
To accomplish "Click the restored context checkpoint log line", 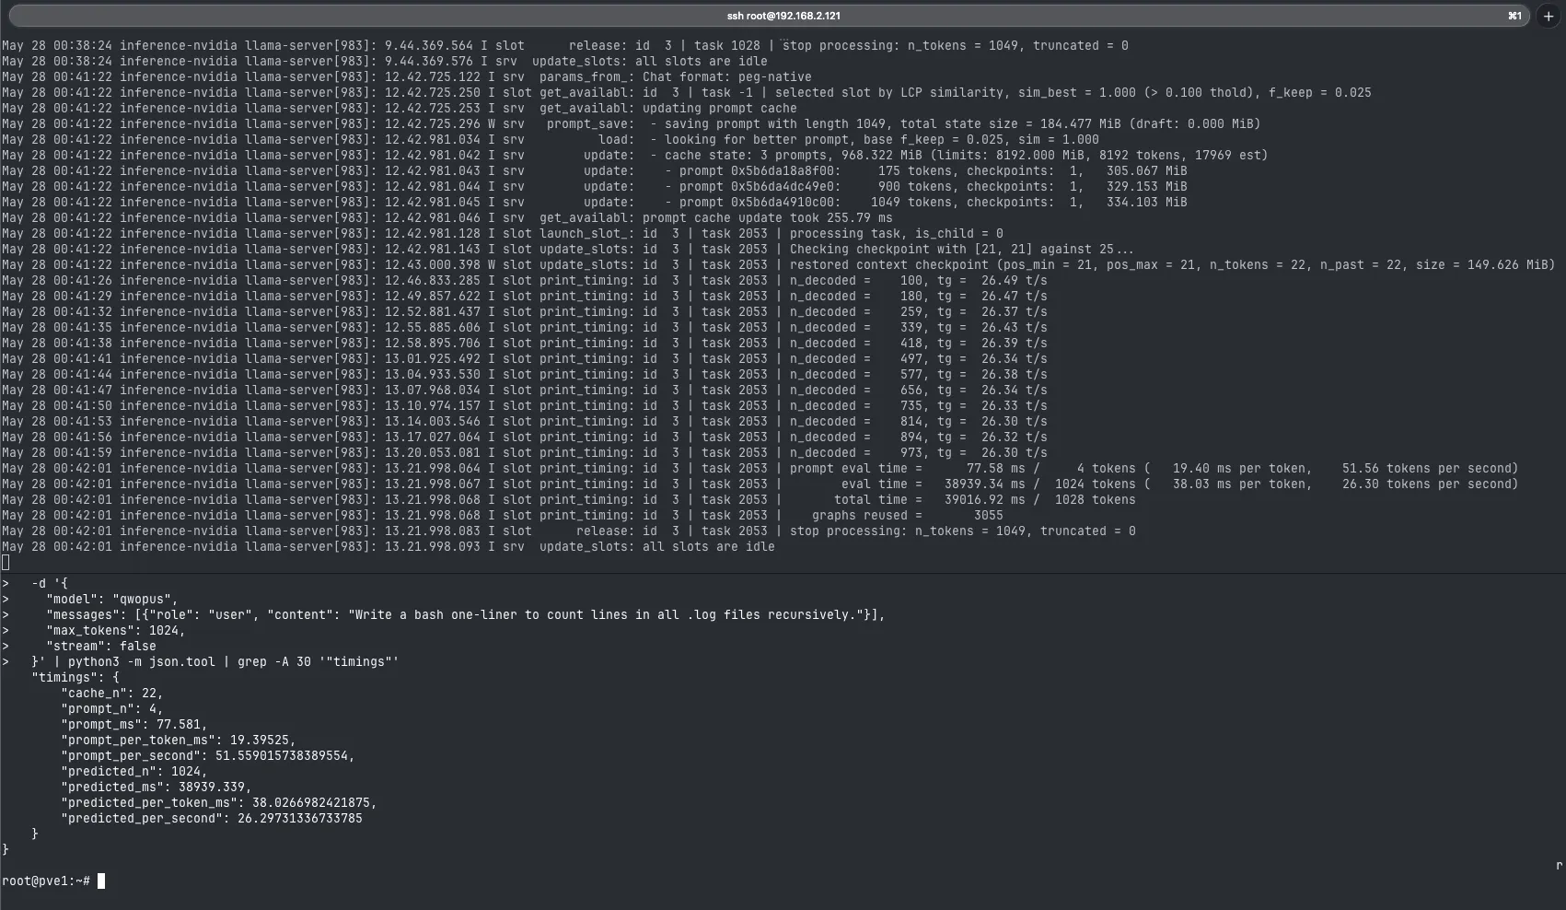I will click(779, 264).
